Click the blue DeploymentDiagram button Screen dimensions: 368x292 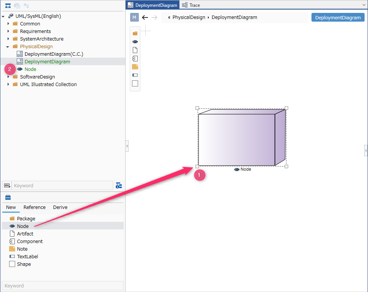click(x=338, y=17)
